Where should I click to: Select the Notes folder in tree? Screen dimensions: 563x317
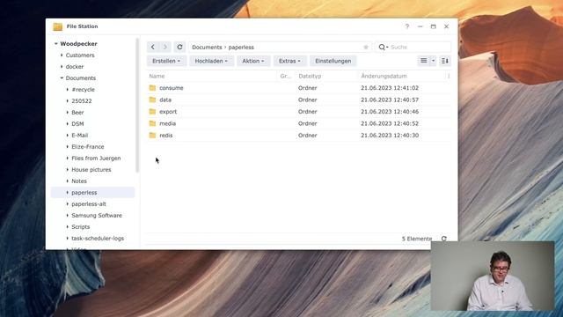[x=79, y=181]
